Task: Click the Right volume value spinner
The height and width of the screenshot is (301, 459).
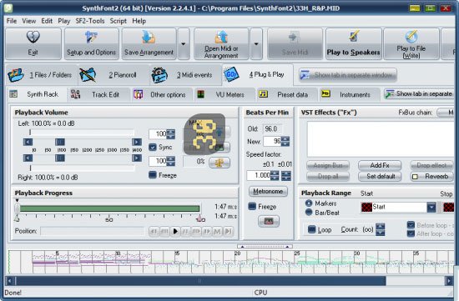Action: [170, 161]
